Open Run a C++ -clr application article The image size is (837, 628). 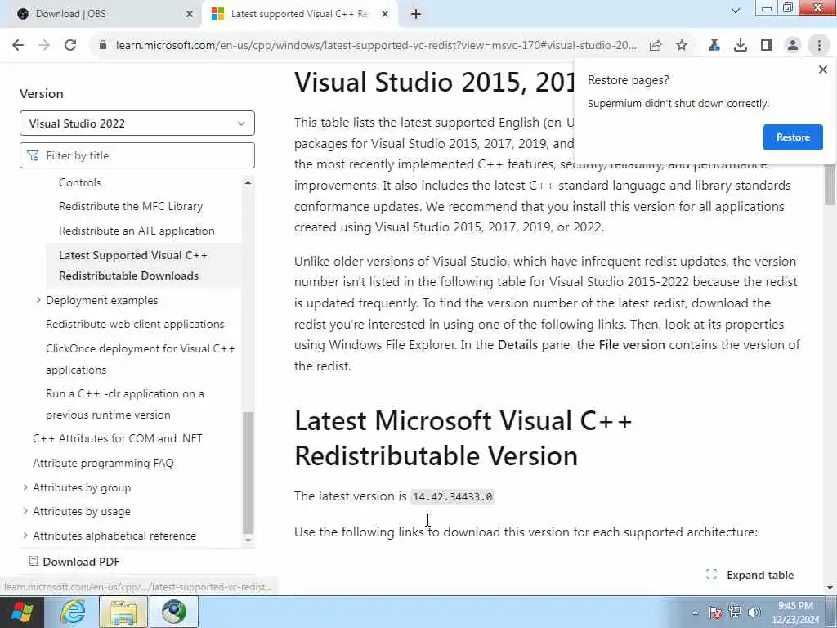click(125, 404)
